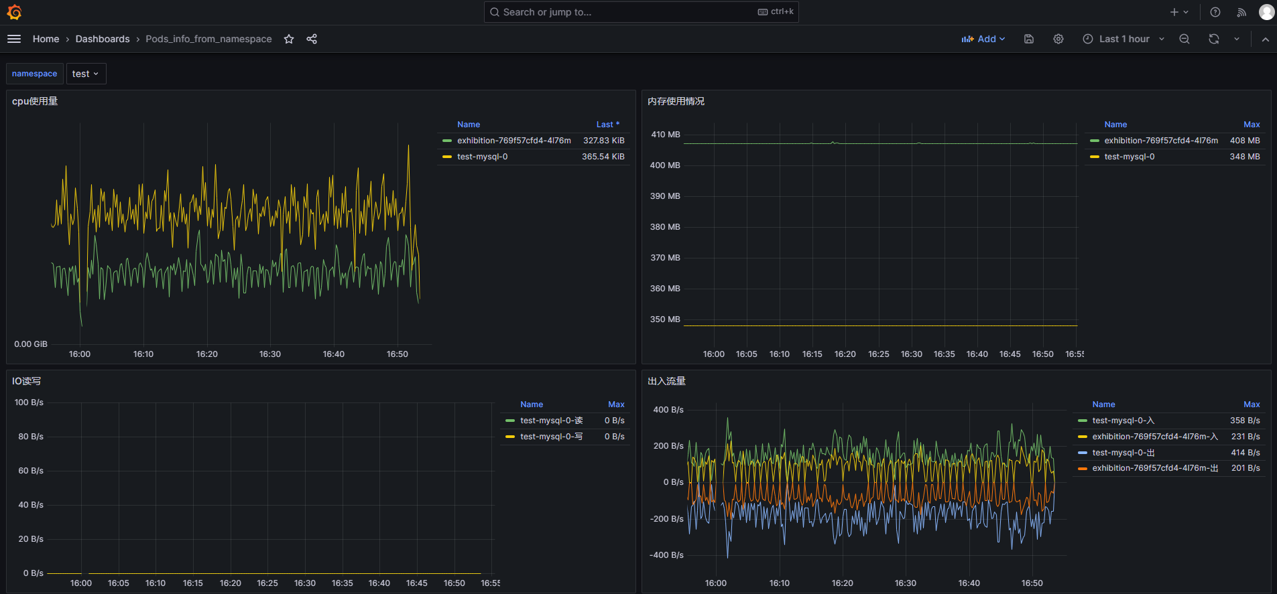Image resolution: width=1277 pixels, height=594 pixels.
Task: Toggle test-mysql-0-读 series in IO legend
Action: click(551, 421)
